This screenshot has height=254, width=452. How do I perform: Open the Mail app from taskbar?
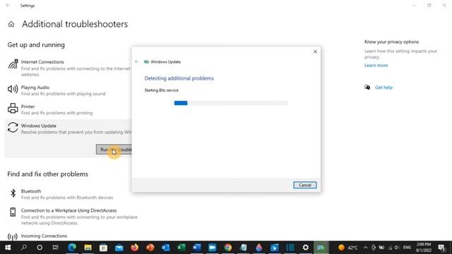coord(119,248)
